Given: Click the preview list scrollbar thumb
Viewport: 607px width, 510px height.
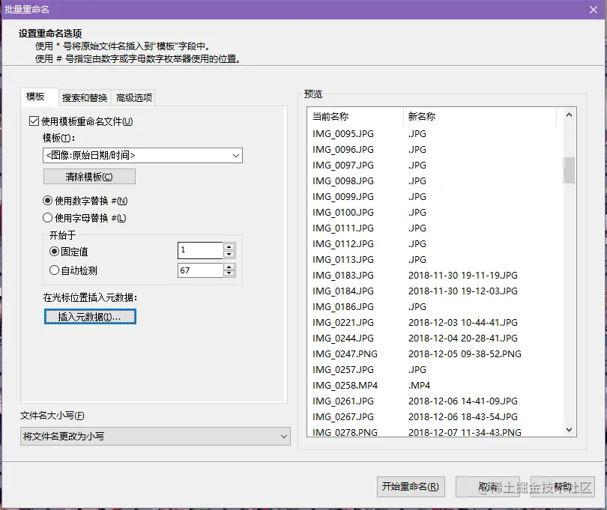Looking at the screenshot, I should pyautogui.click(x=569, y=170).
